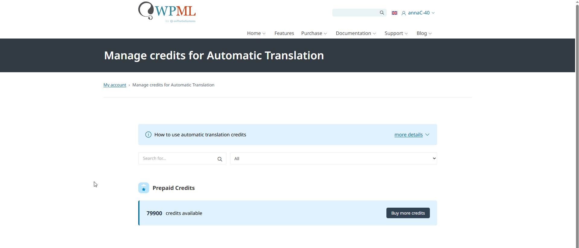
Task: Click the 'Buy more credits' button
Action: pos(408,213)
